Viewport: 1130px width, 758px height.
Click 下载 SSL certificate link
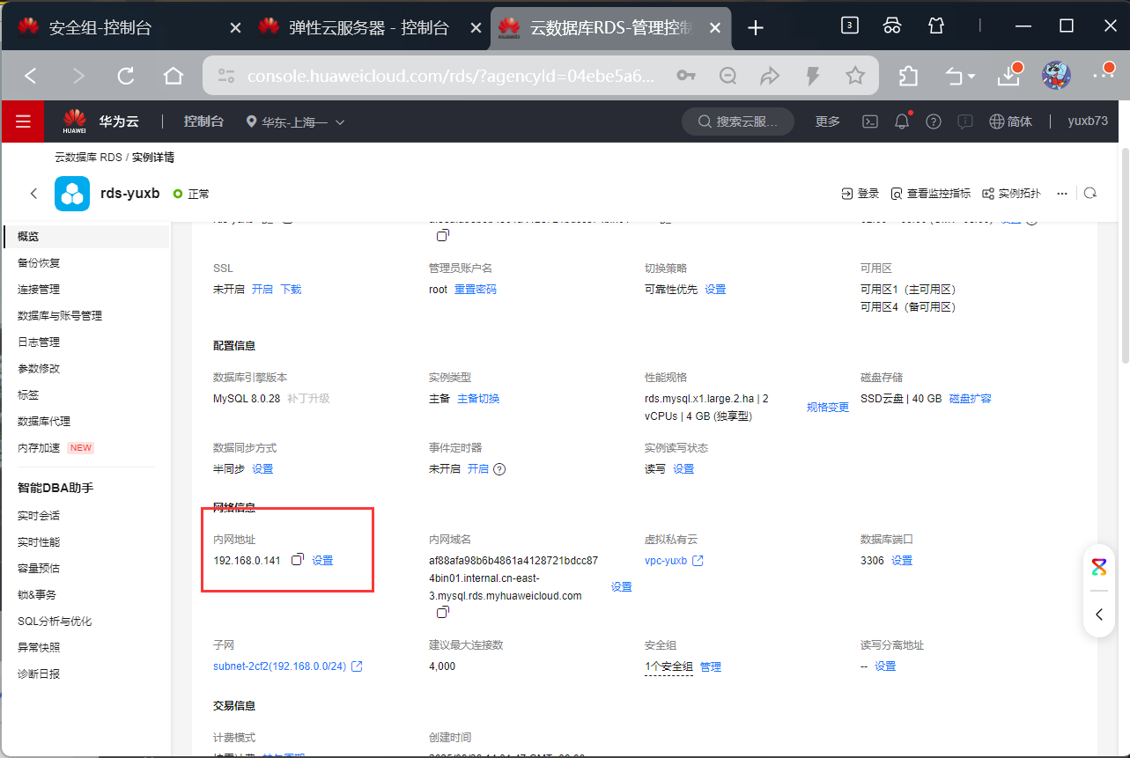(291, 289)
